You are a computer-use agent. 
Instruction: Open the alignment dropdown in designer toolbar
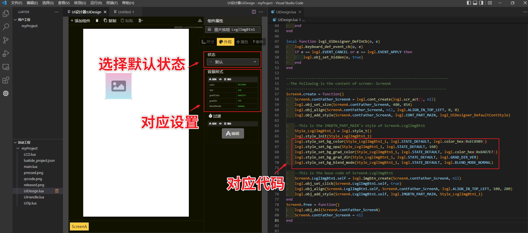[x=141, y=20]
